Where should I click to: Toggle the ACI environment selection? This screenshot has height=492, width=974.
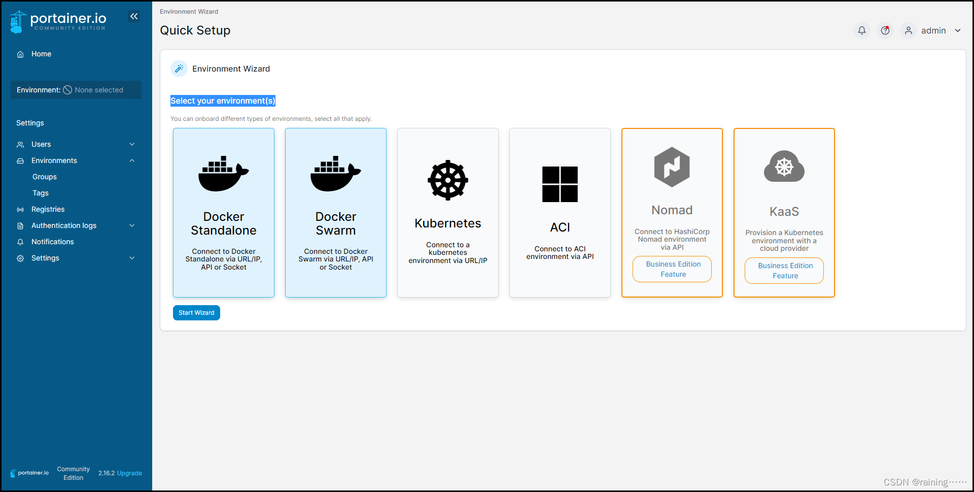click(560, 213)
